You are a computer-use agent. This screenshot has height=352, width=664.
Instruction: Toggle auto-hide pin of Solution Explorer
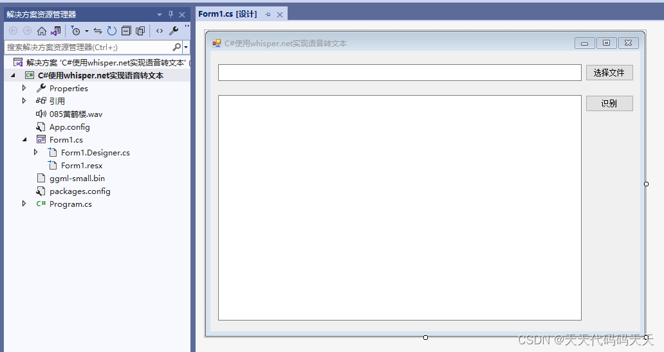pos(171,14)
